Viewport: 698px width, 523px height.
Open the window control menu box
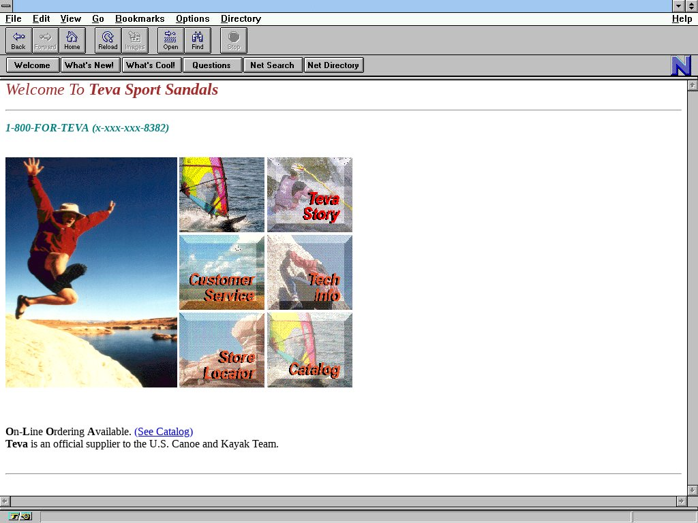6,6
